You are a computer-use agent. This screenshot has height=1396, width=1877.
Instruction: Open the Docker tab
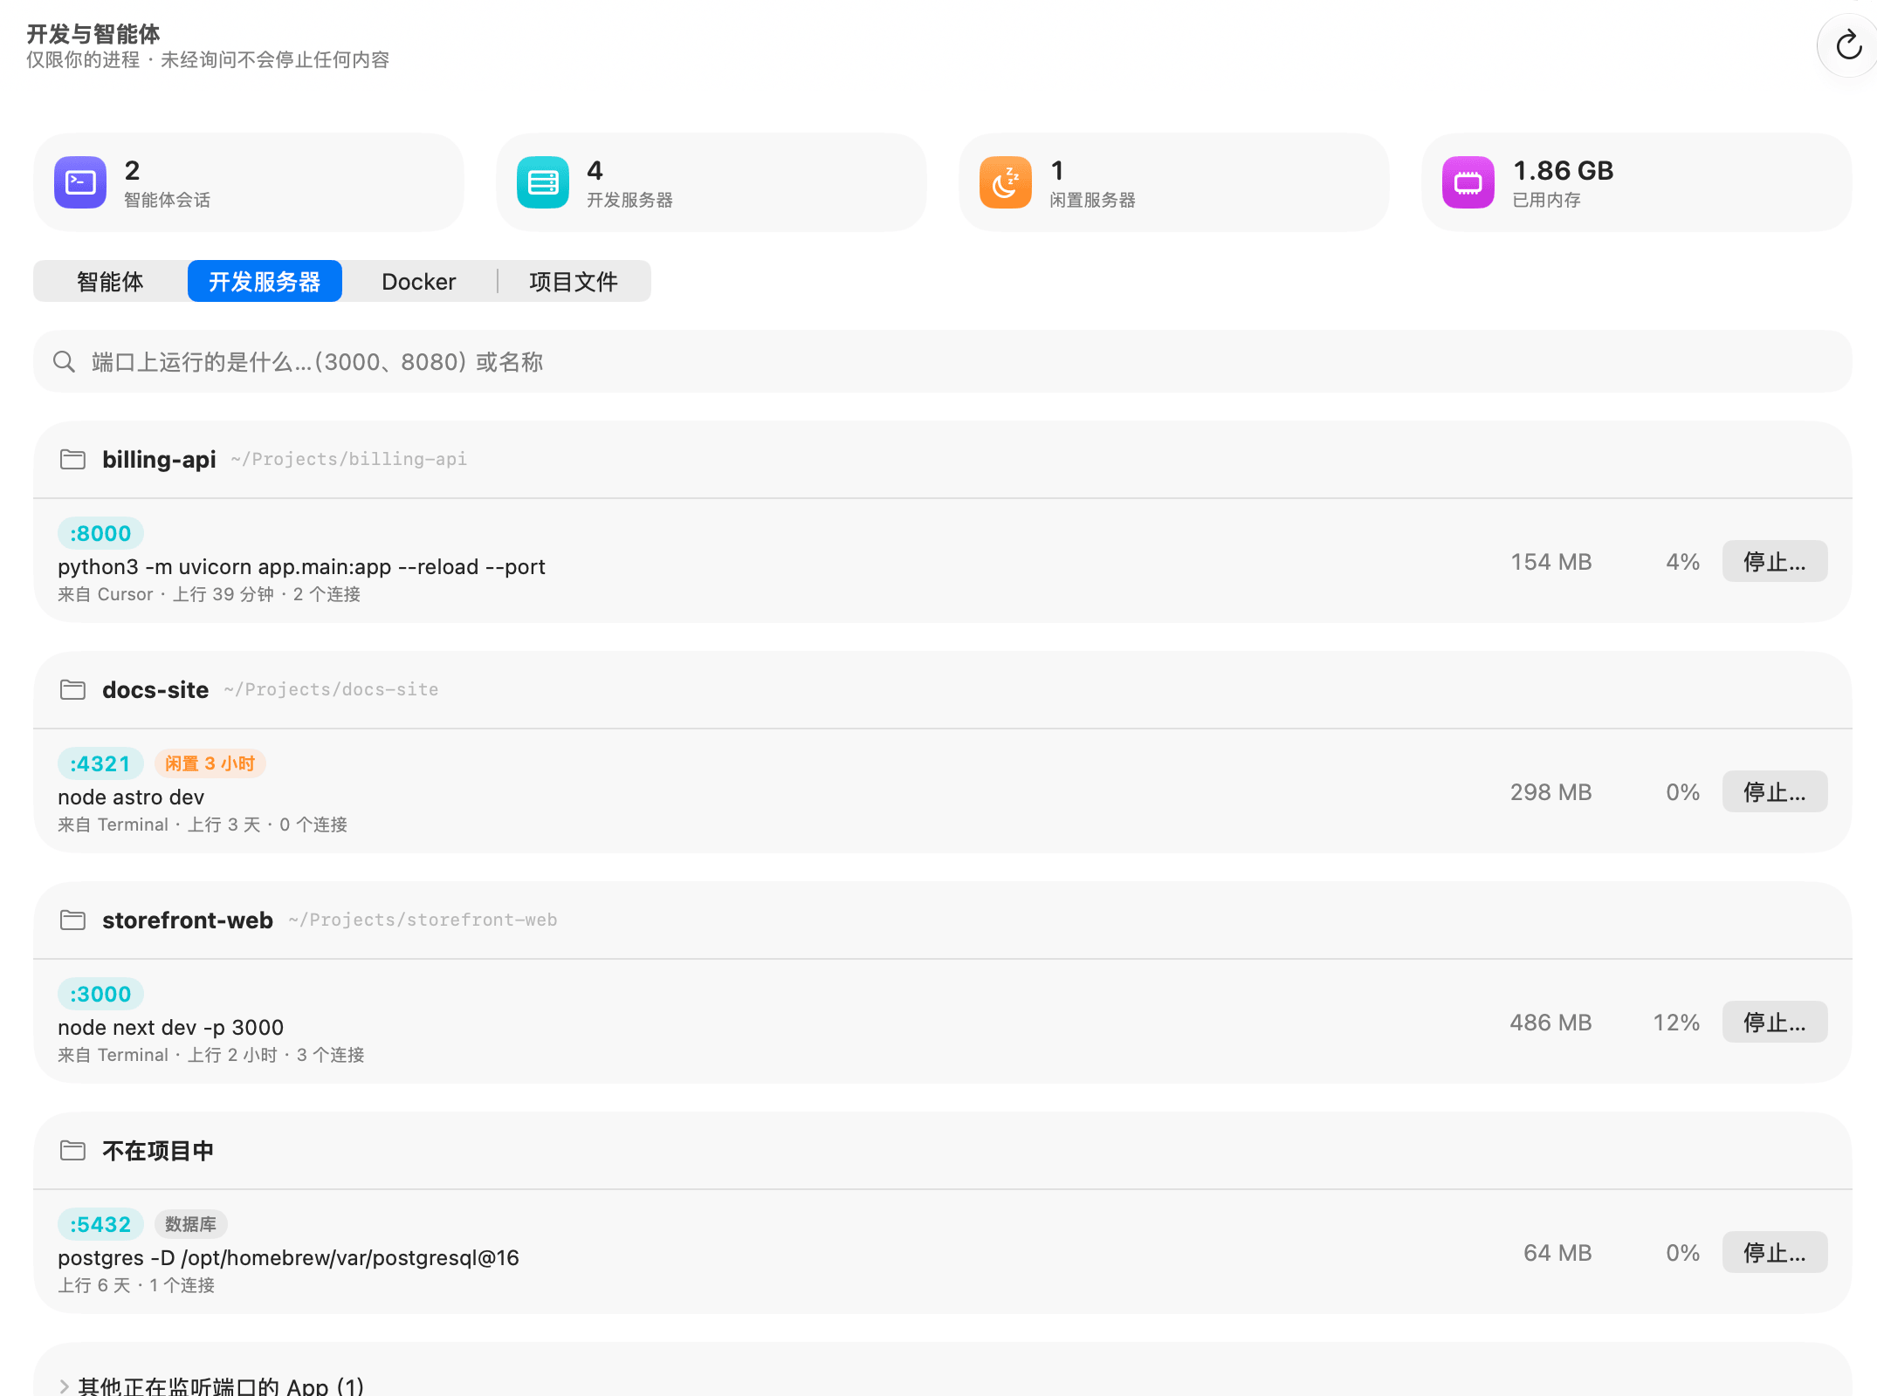point(419,281)
